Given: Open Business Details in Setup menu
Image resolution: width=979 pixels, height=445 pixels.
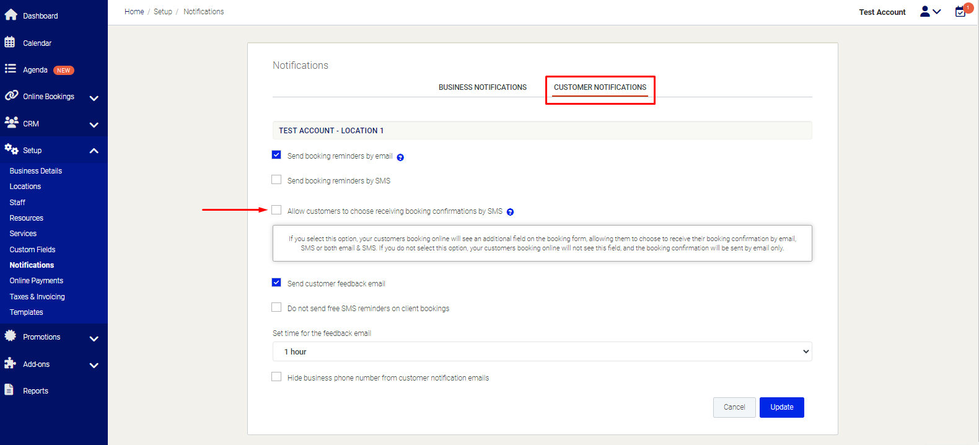Looking at the screenshot, I should (36, 171).
